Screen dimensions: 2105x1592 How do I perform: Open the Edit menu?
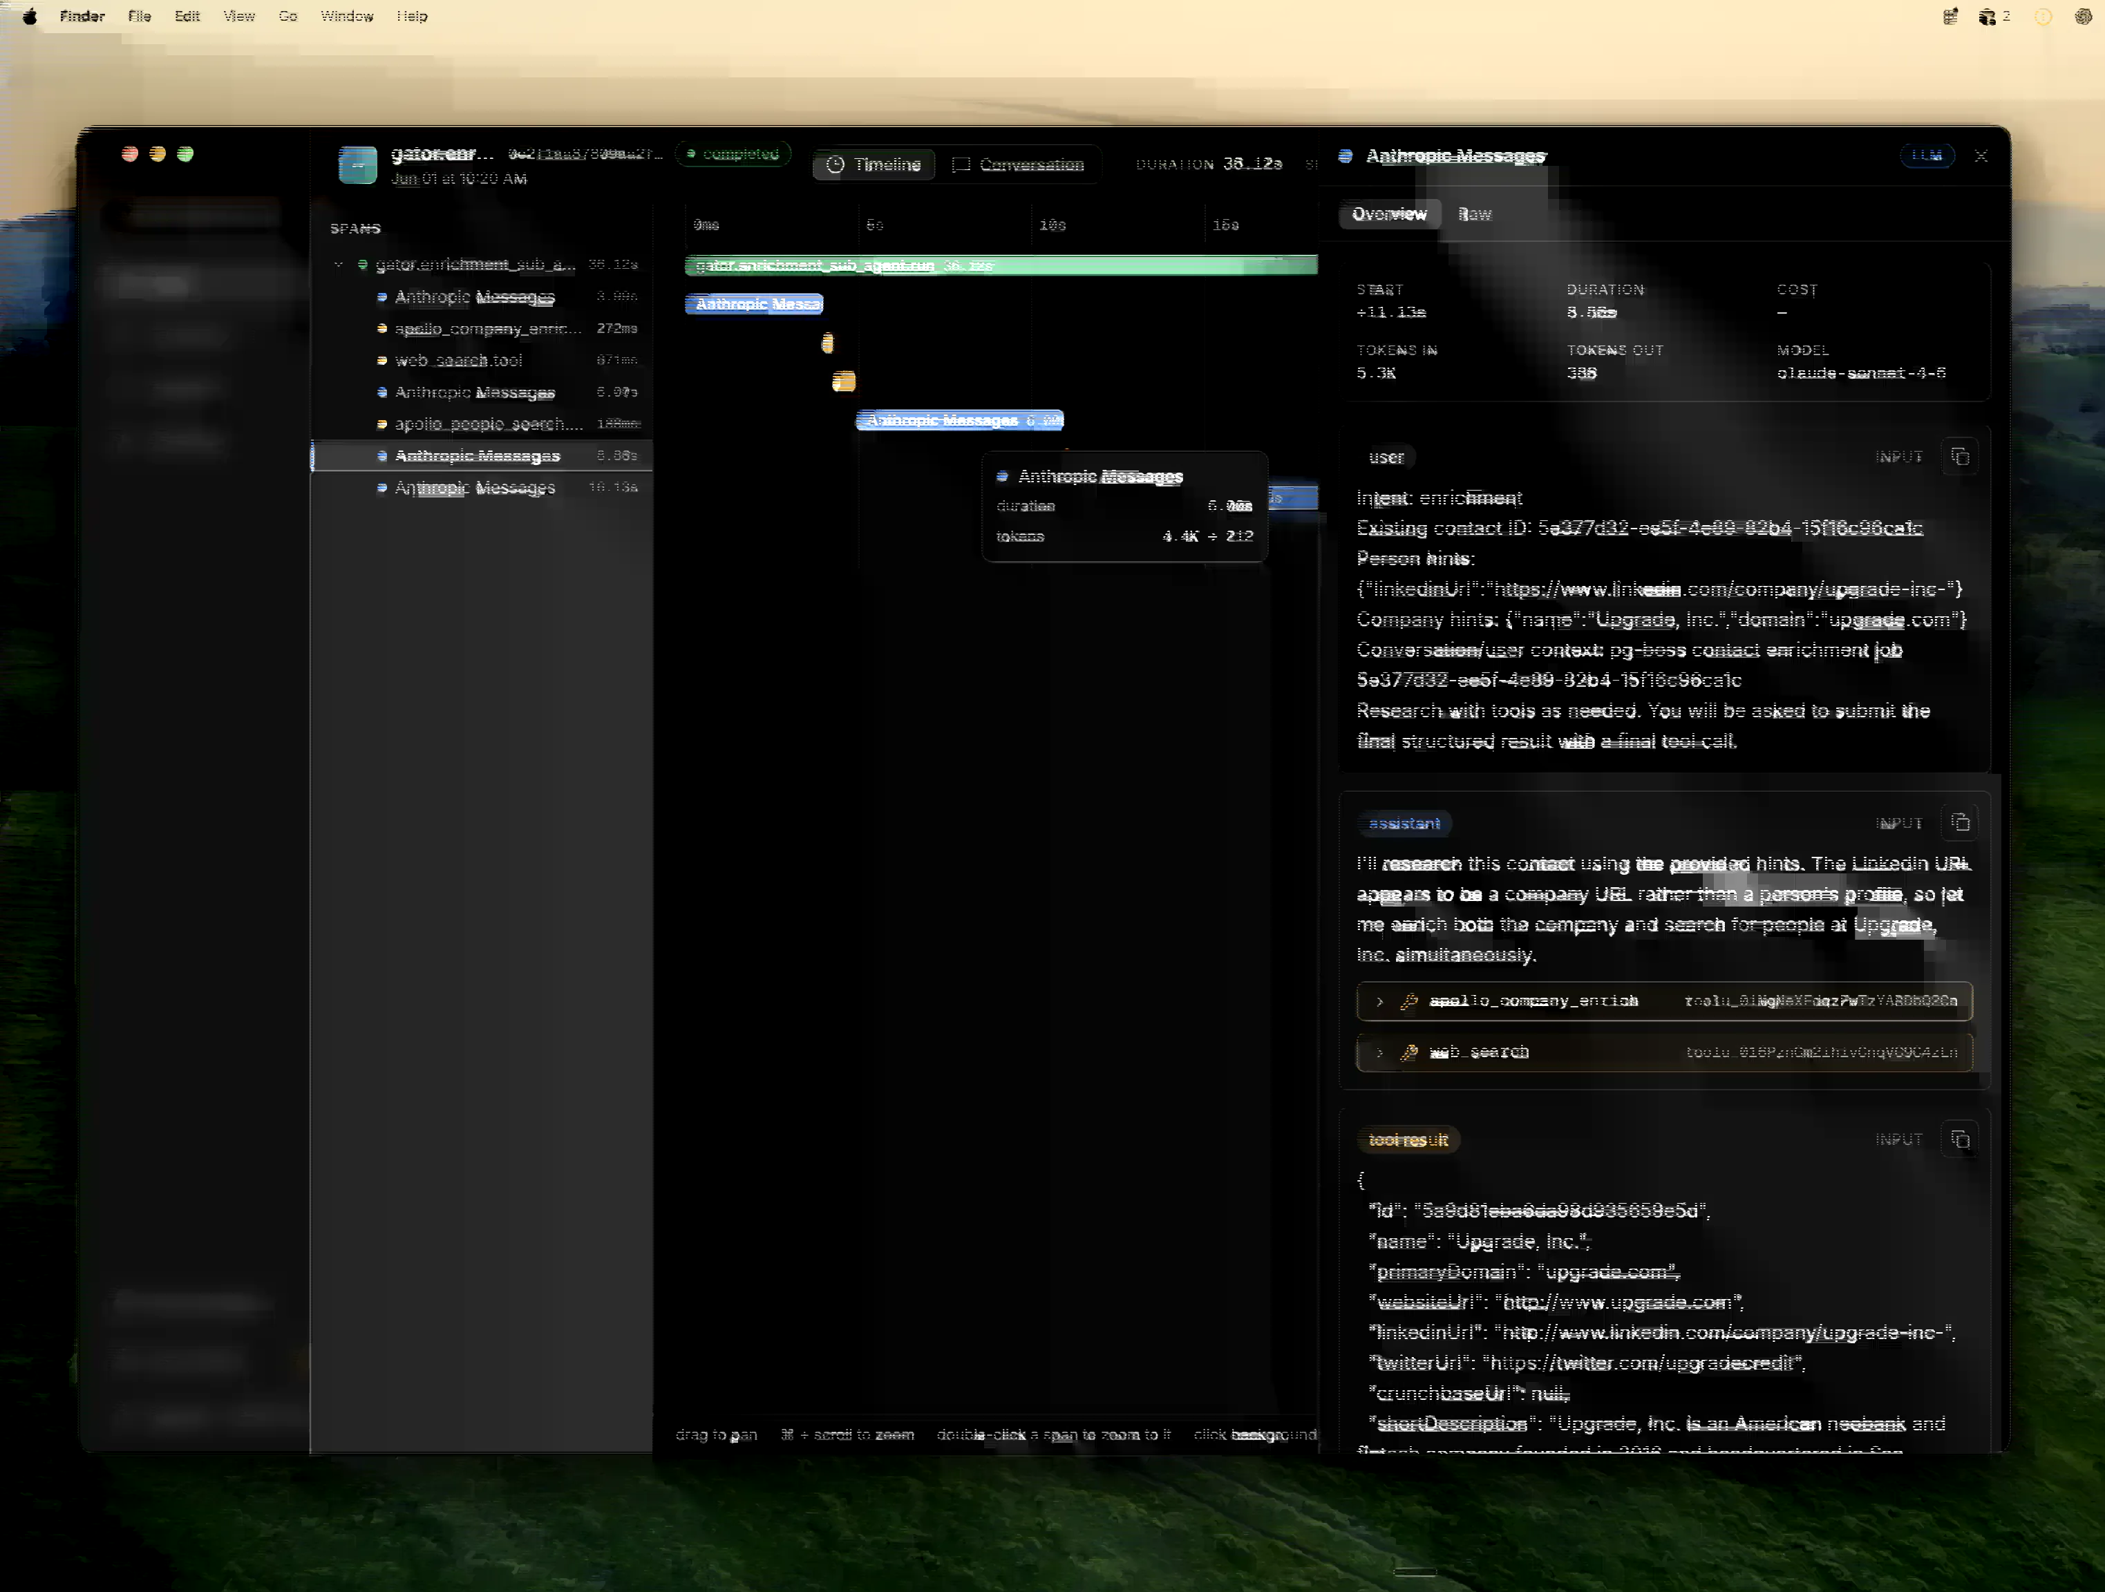click(x=187, y=16)
